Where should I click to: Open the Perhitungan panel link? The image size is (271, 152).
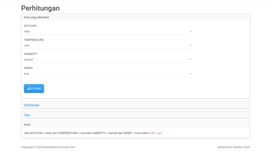[x=32, y=105]
